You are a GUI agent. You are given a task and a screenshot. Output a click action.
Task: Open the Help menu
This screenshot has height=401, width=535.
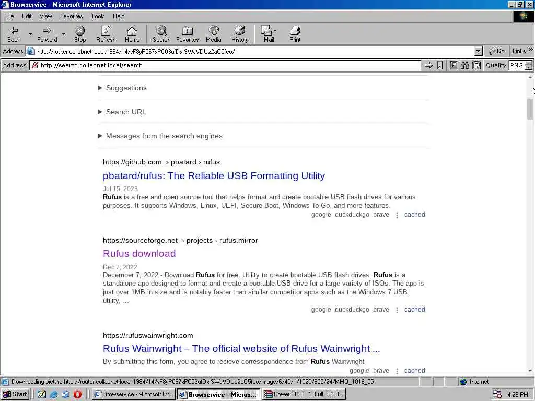click(119, 16)
